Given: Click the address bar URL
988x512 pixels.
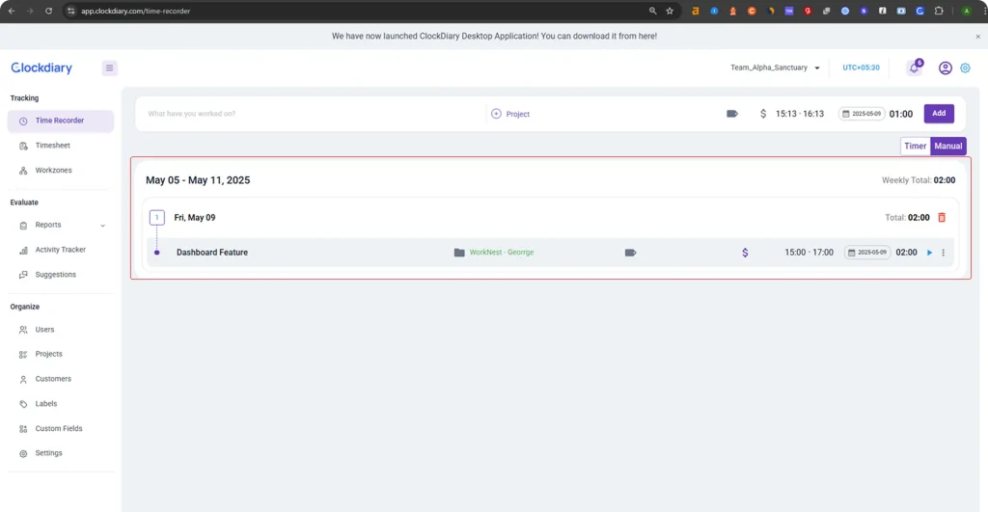Looking at the screenshot, I should click(x=135, y=11).
